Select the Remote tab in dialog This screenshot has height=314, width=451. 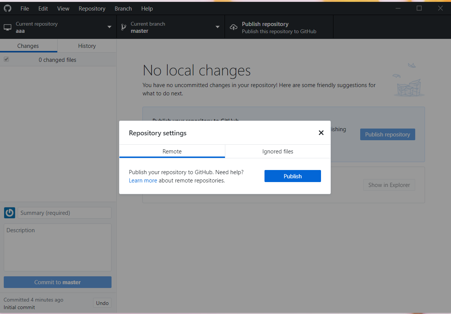click(x=172, y=152)
